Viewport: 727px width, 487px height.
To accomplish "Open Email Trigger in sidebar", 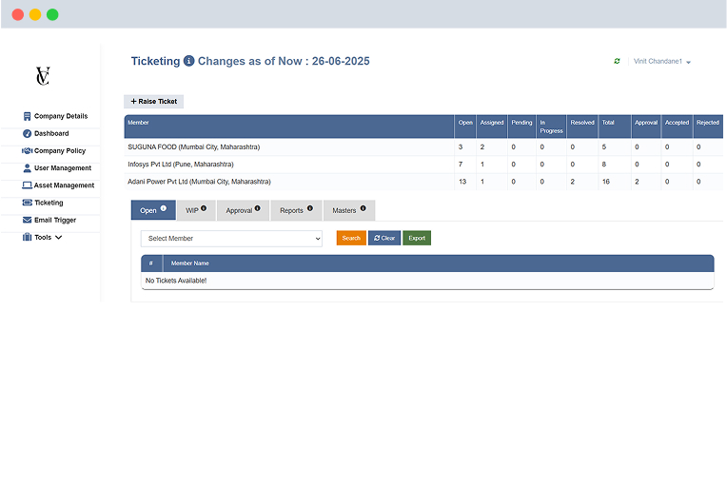I will coord(54,220).
